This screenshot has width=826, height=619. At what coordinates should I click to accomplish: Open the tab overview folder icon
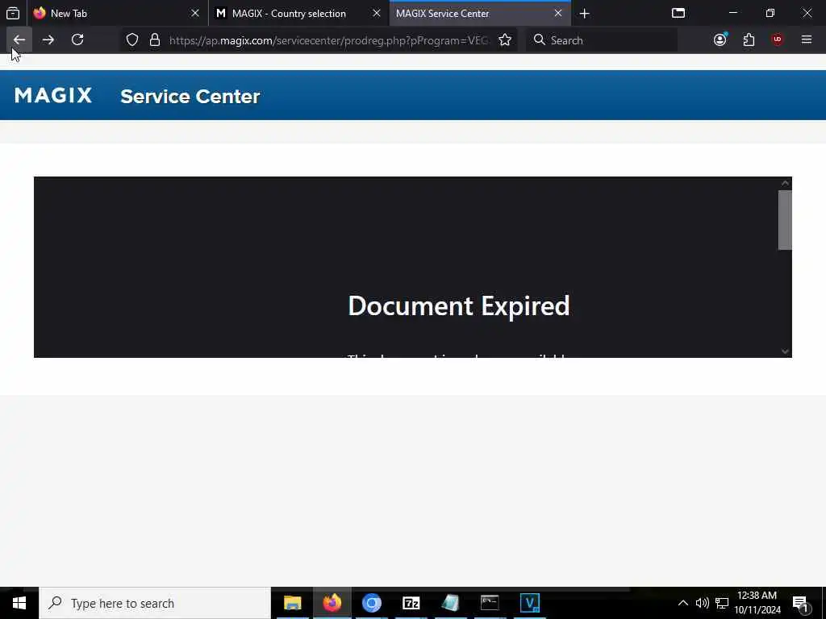[678, 13]
